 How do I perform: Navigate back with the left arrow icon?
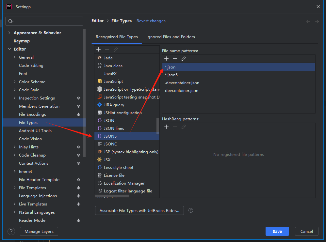point(308,22)
